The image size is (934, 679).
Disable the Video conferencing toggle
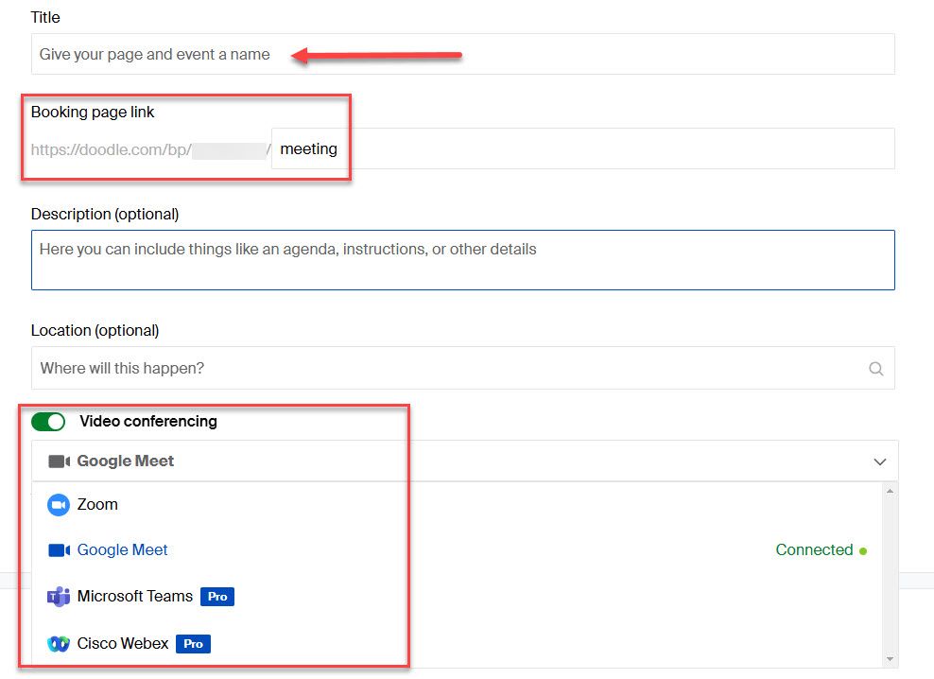47,421
